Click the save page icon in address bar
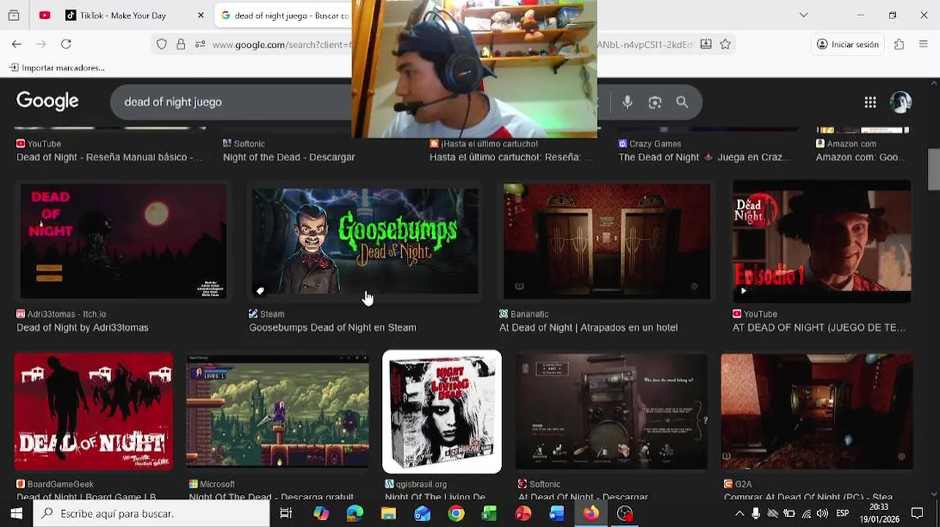 click(x=706, y=45)
